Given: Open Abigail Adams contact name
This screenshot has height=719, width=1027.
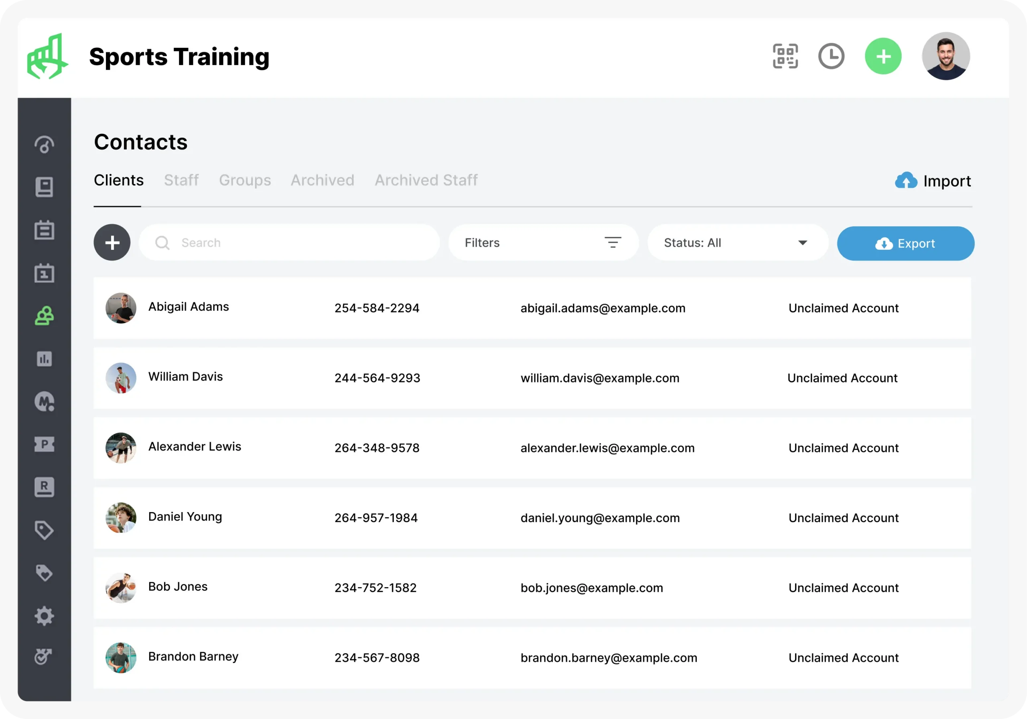Looking at the screenshot, I should pos(188,307).
